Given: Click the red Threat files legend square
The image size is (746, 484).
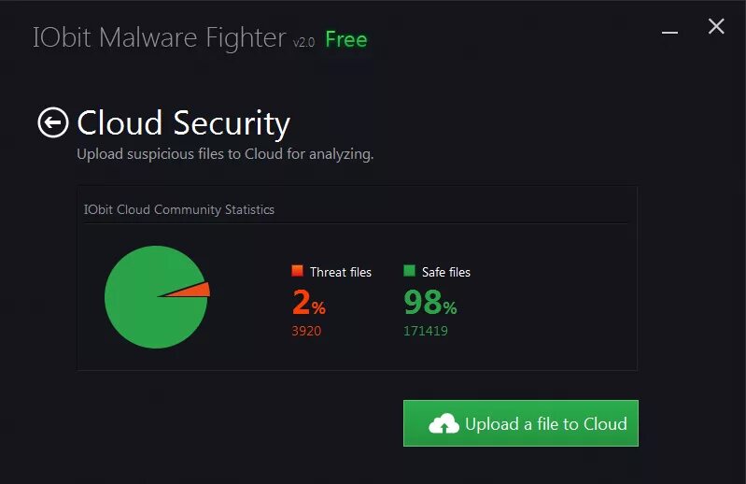Looking at the screenshot, I should (297, 271).
